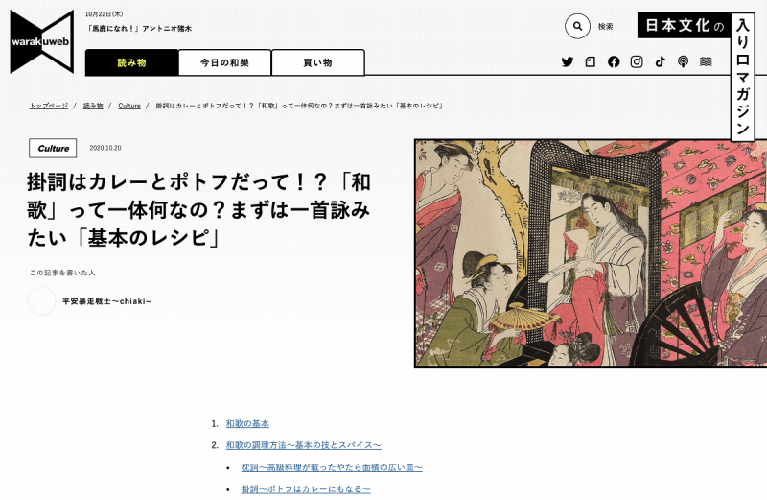The image size is (767, 500).
Task: Click the 検索 label
Action: 605,27
